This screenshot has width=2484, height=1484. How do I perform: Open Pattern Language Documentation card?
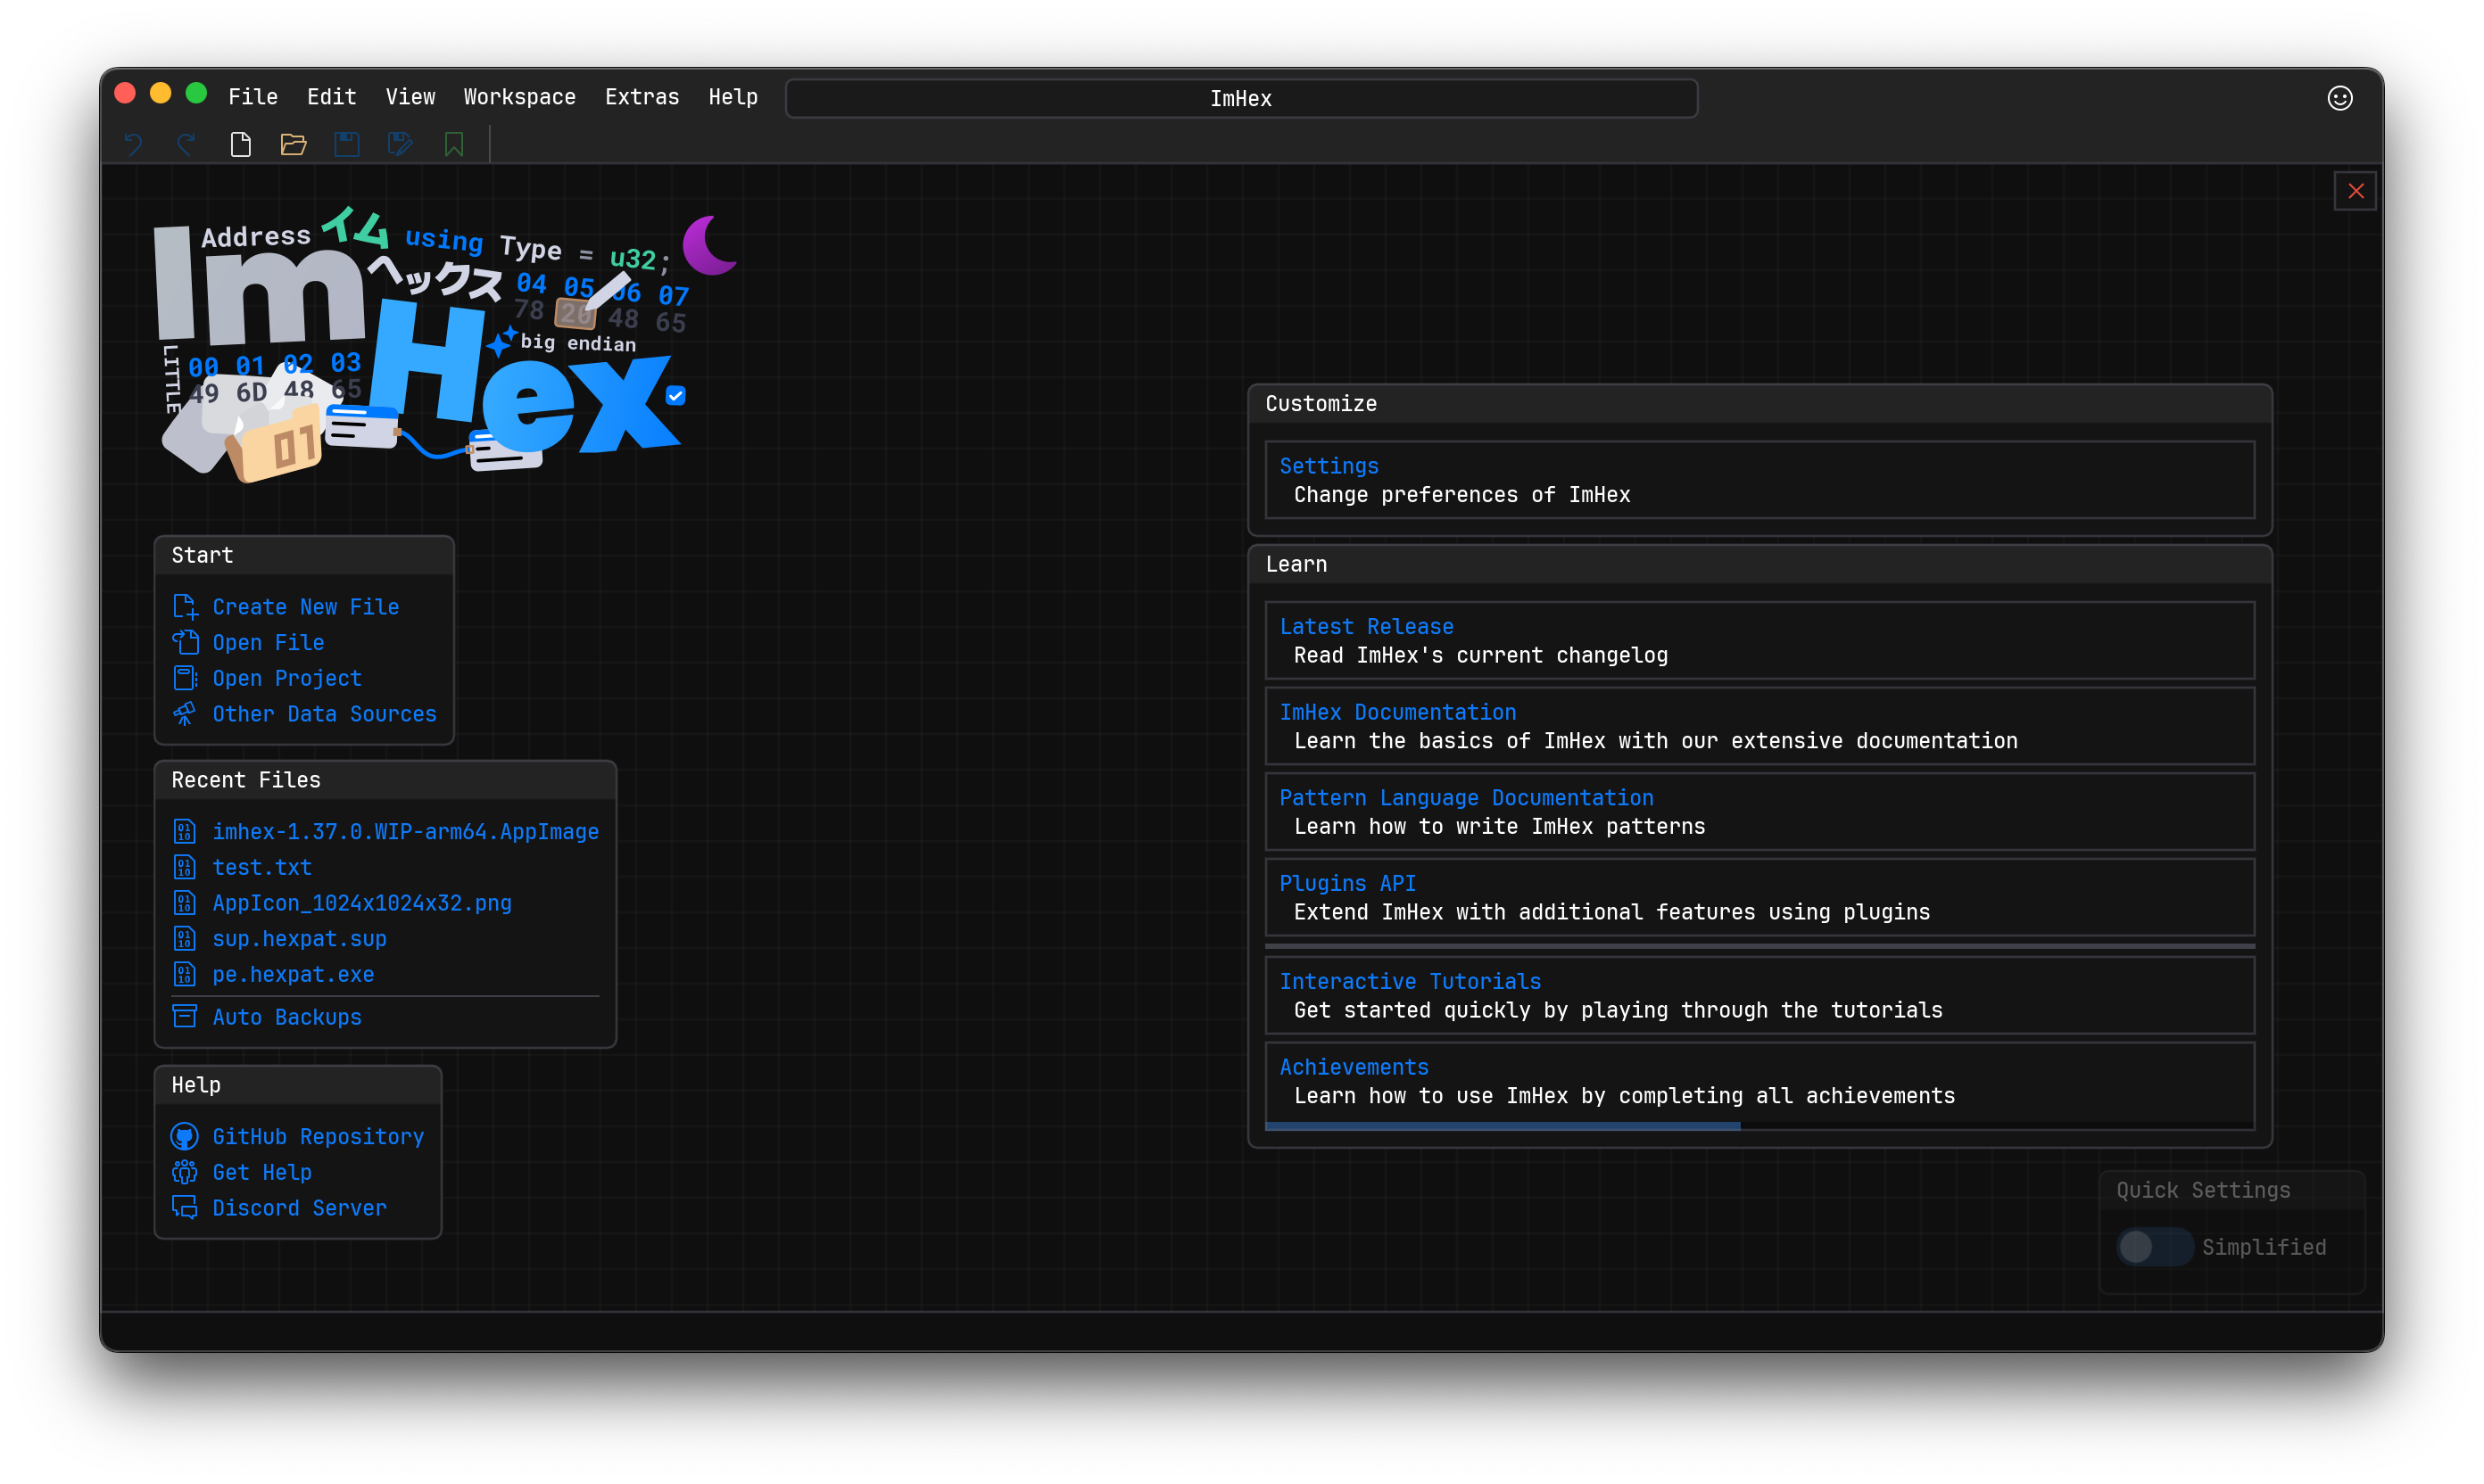pos(1759,812)
